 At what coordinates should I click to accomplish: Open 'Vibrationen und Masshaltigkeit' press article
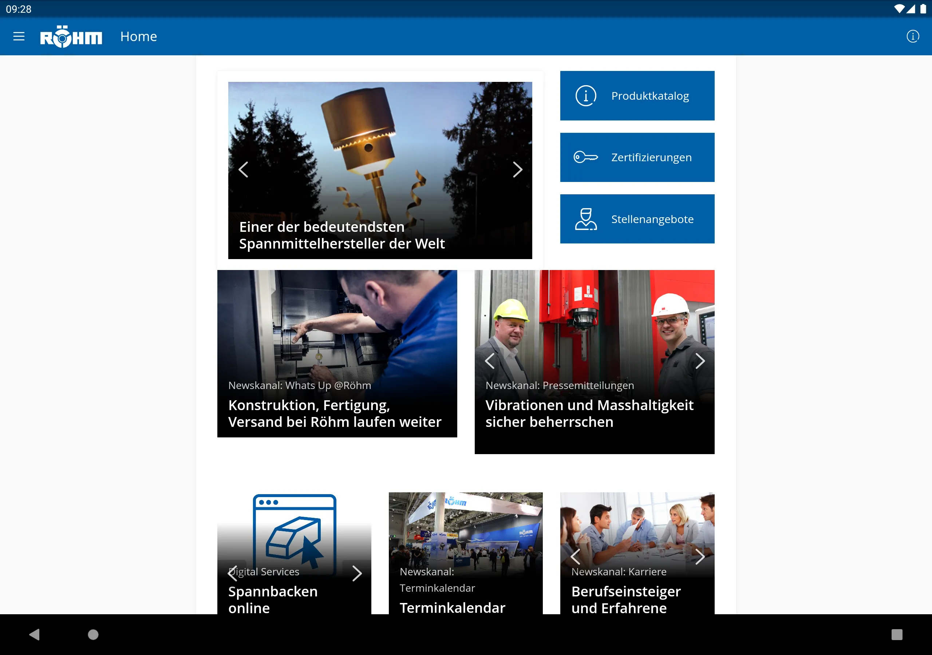click(x=589, y=413)
